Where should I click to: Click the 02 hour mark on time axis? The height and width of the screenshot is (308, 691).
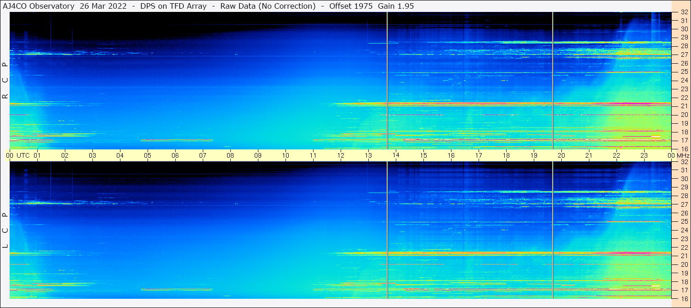click(x=65, y=155)
